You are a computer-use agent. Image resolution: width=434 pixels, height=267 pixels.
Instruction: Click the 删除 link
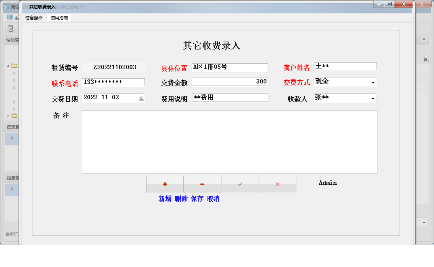point(180,199)
